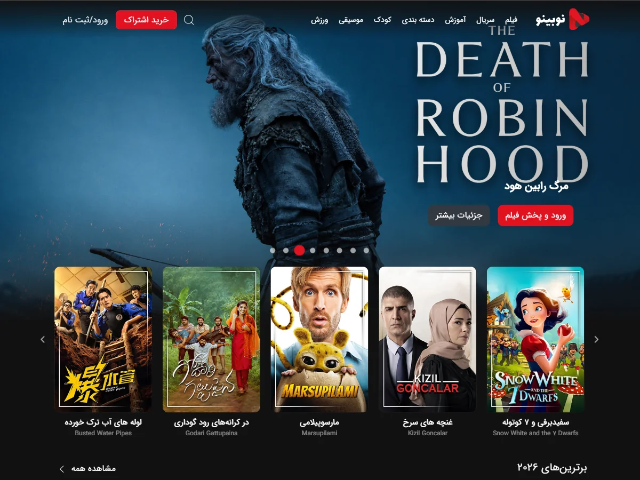This screenshot has width=640, height=480.
Task: Click the Godari Gattupaina subtitle text
Action: click(211, 433)
